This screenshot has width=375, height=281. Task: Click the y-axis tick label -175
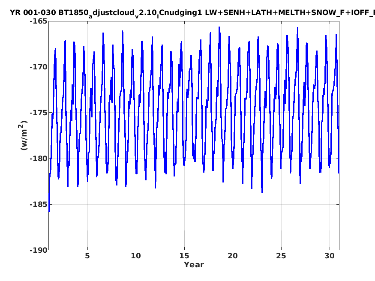[39, 113]
